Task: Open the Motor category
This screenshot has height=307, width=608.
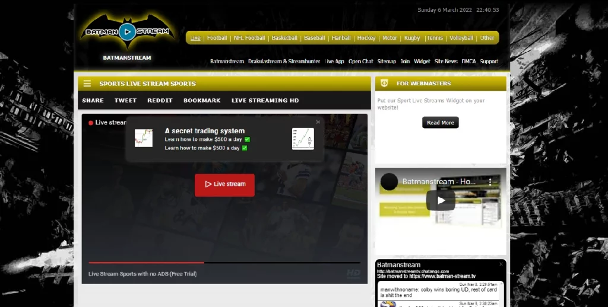Action: [389, 38]
